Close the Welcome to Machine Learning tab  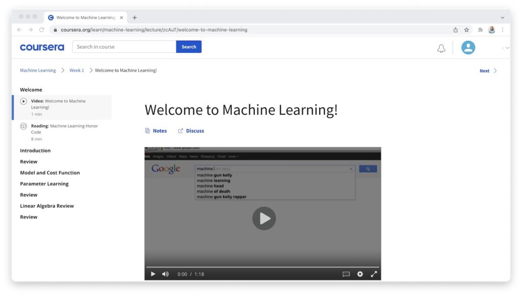click(121, 18)
